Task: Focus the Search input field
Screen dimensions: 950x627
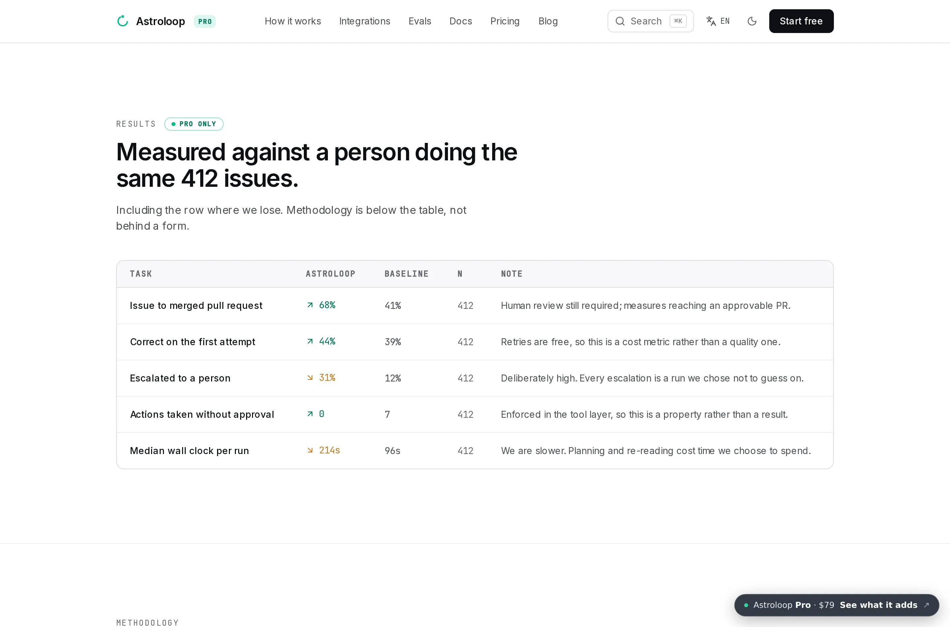Action: point(650,21)
